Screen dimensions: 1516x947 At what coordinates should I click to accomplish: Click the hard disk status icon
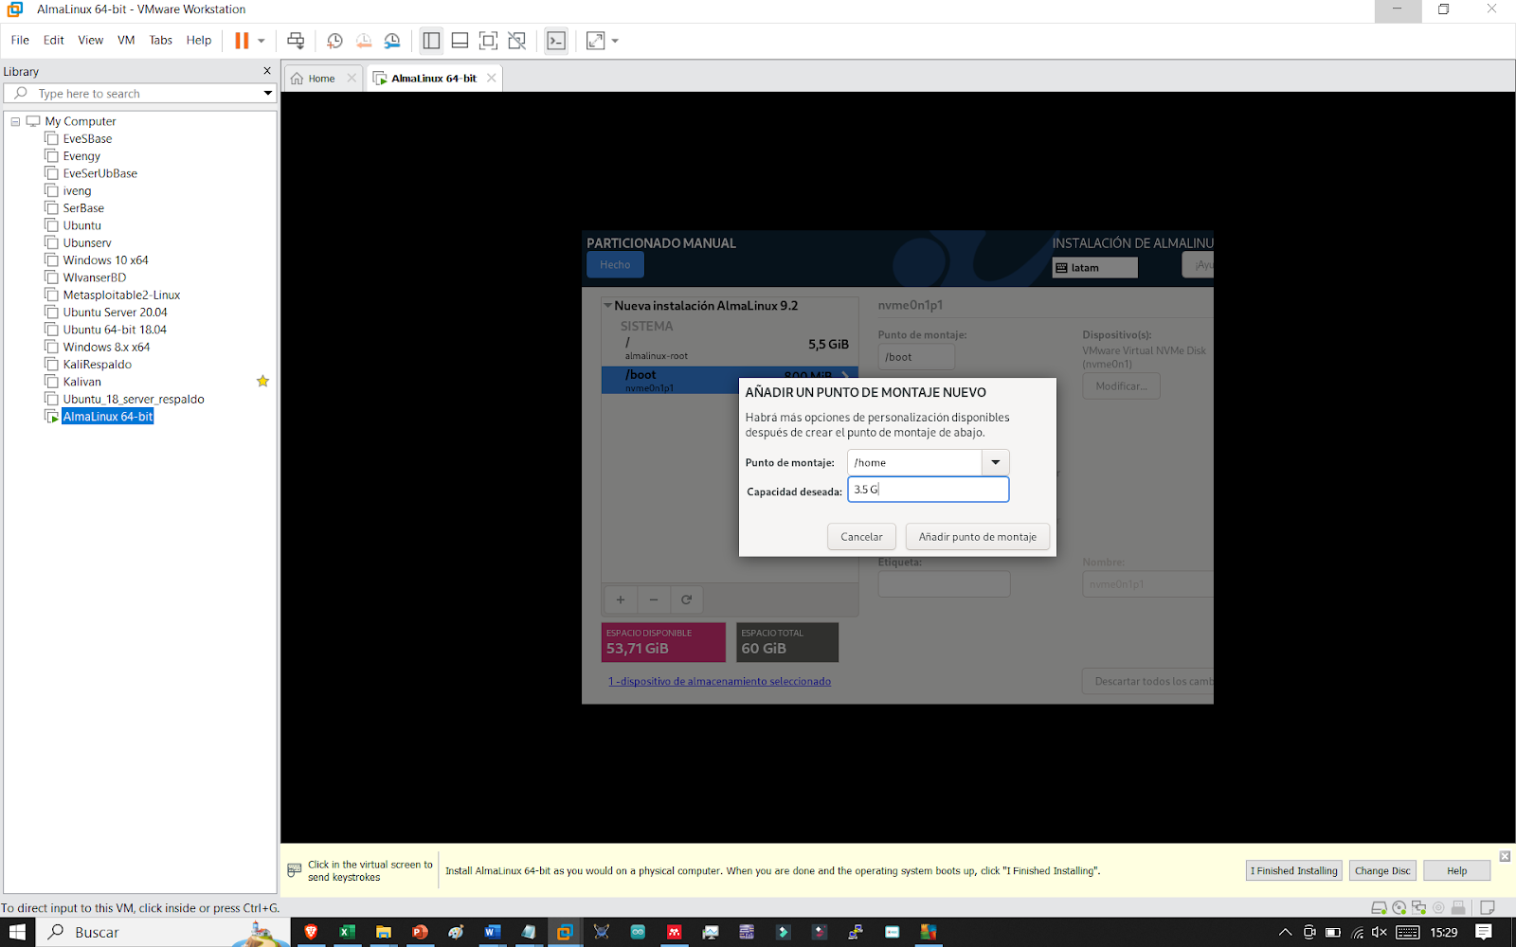pos(1380,907)
